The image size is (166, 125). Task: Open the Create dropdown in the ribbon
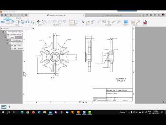click(17, 25)
